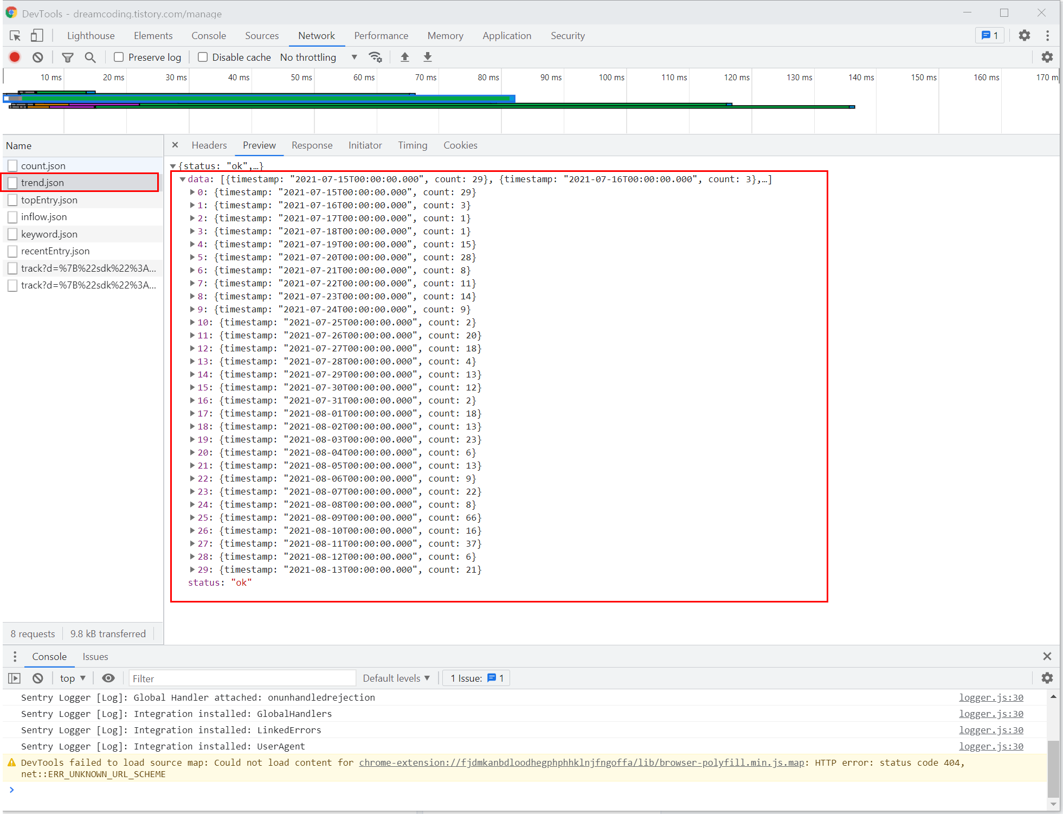Viewport: 1063px width, 814px height.
Task: Enable the Preserve log checkbox
Action: point(119,57)
